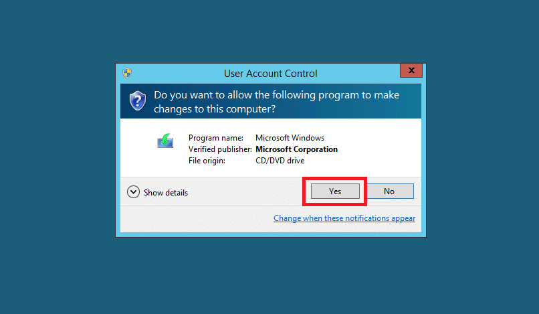This screenshot has height=314, width=539.
Task: Click the dimmed desktop background below the dialog
Action: coord(269,275)
